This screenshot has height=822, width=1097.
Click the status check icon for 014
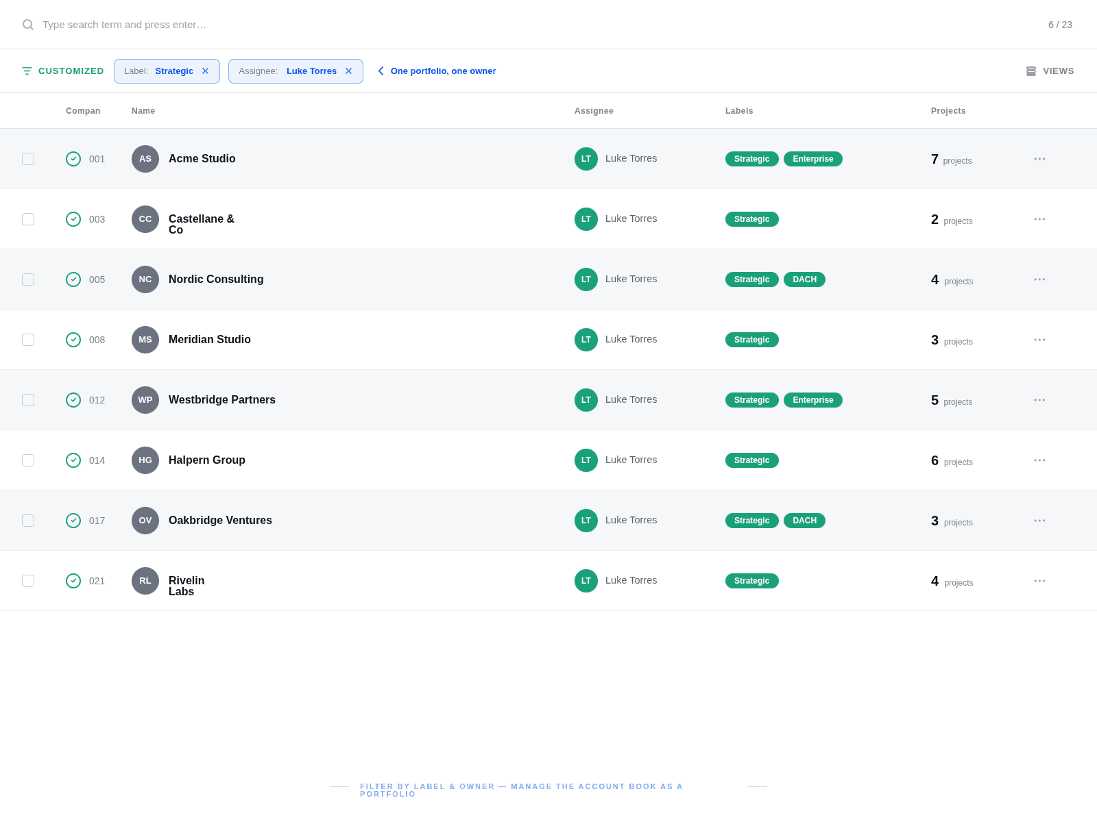73,460
